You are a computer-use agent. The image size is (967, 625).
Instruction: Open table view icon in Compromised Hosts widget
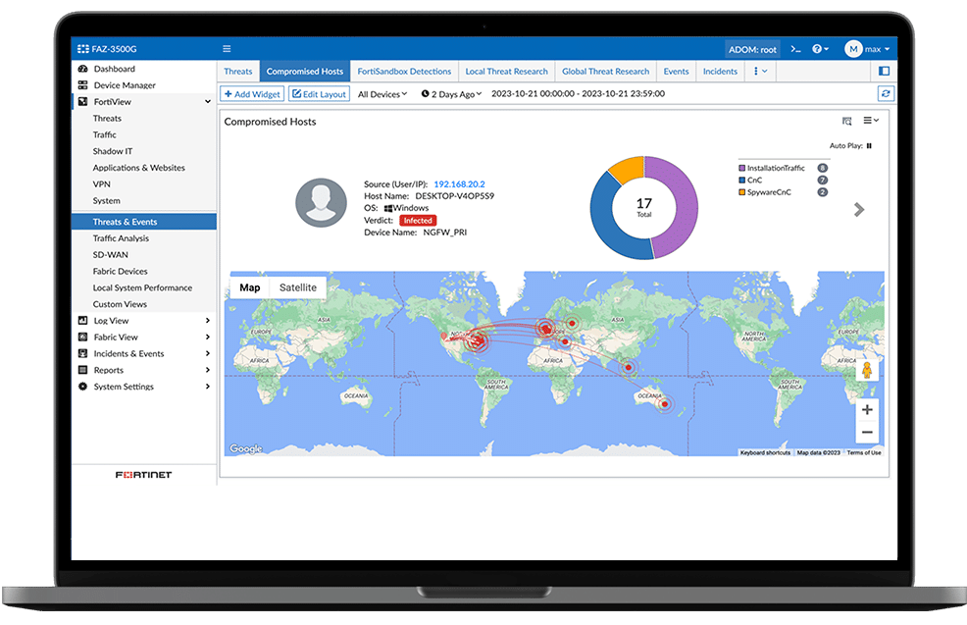point(846,120)
